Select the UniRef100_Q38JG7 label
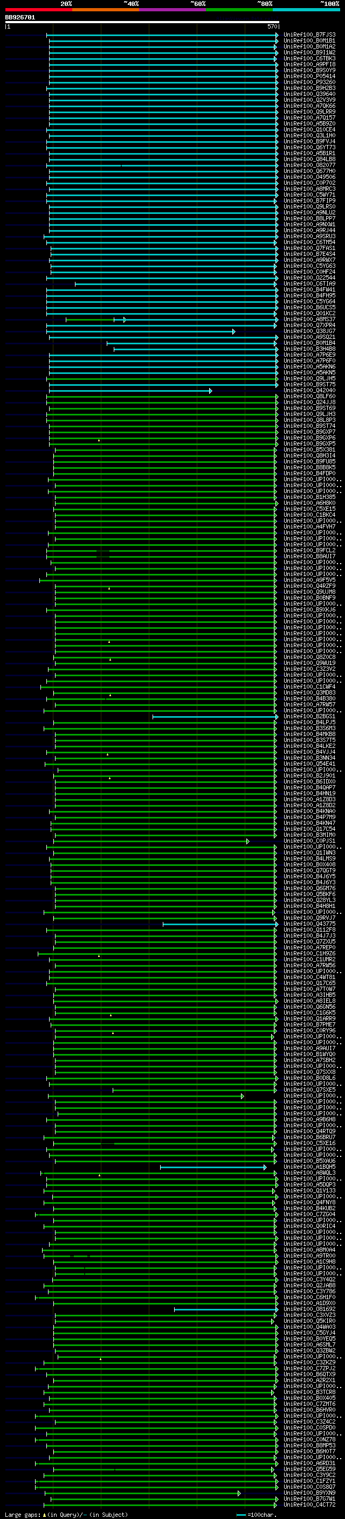Viewport: 345px width, 1519px height. [x=309, y=331]
